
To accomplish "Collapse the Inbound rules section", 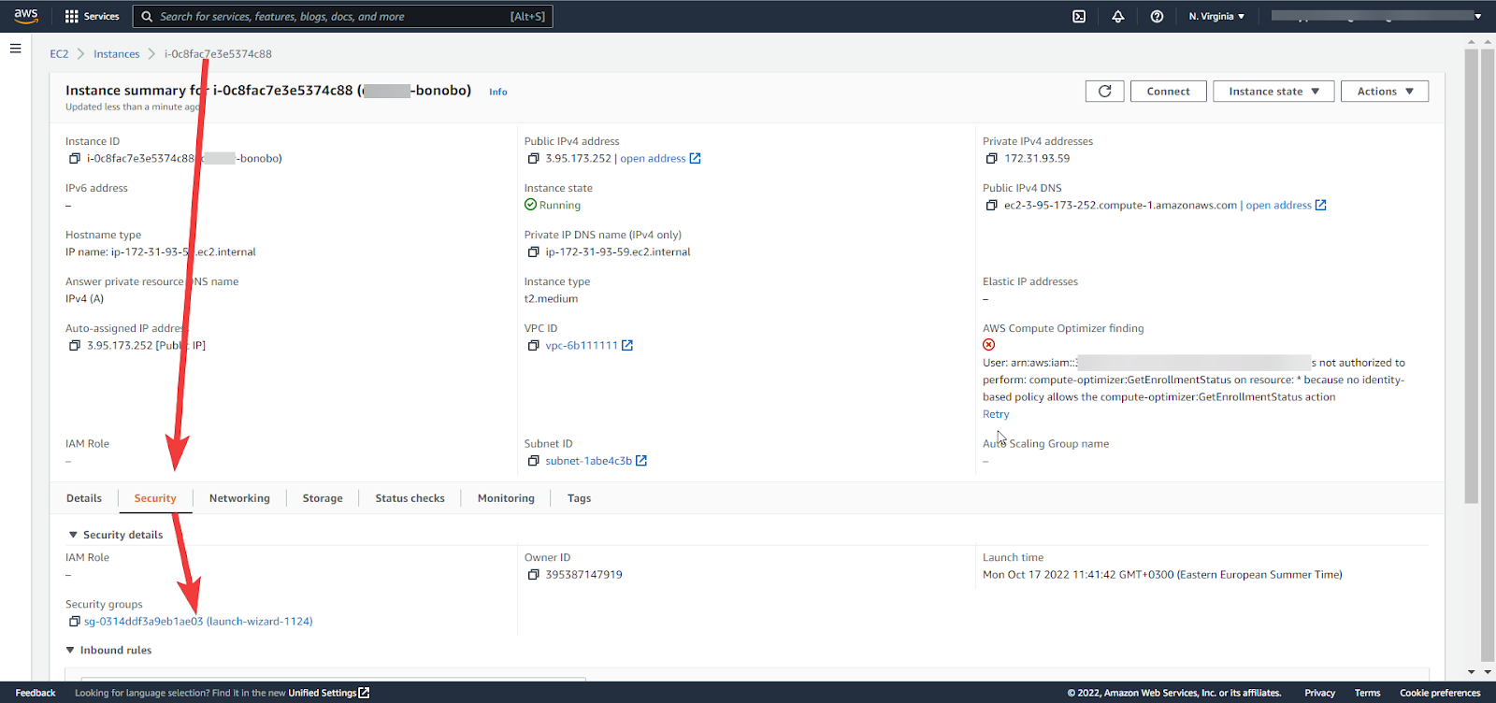I will [70, 651].
